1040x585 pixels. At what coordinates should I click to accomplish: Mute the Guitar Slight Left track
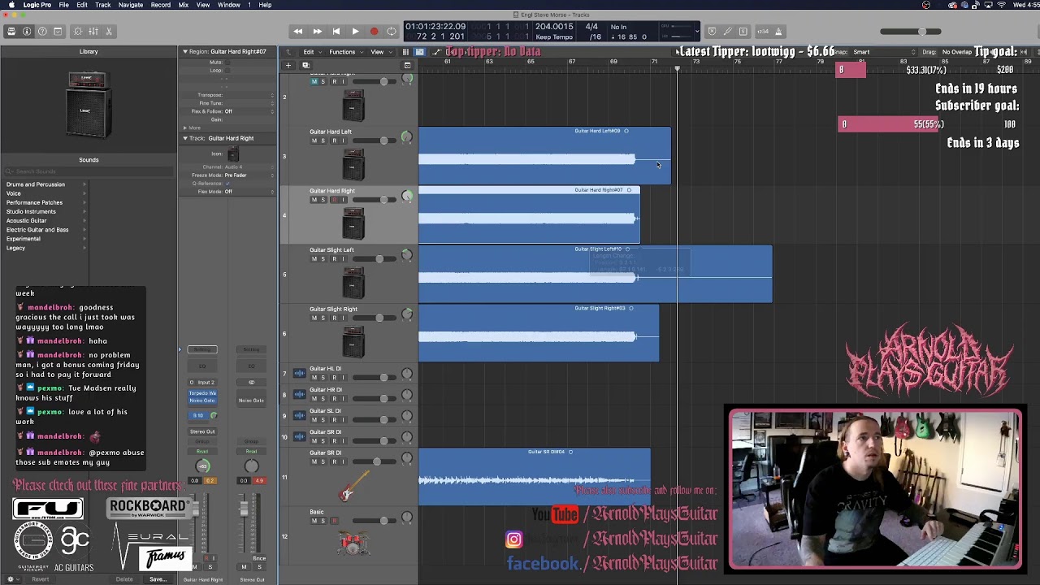click(x=314, y=259)
